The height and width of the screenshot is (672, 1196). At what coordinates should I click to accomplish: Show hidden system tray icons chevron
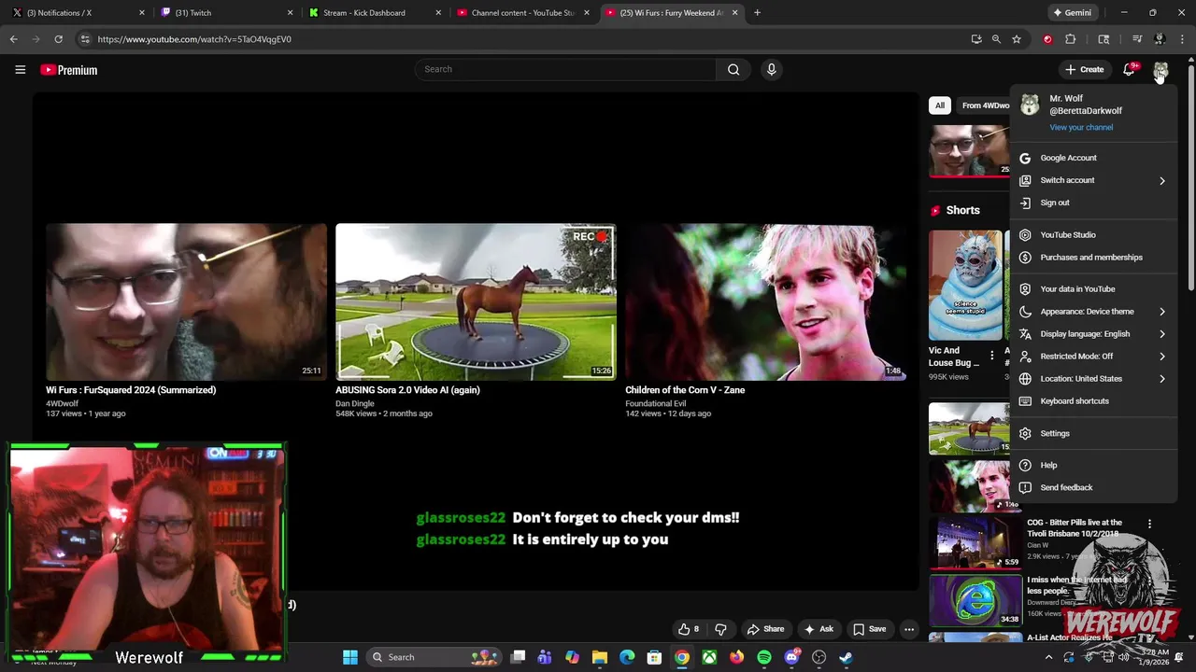[x=1048, y=657]
